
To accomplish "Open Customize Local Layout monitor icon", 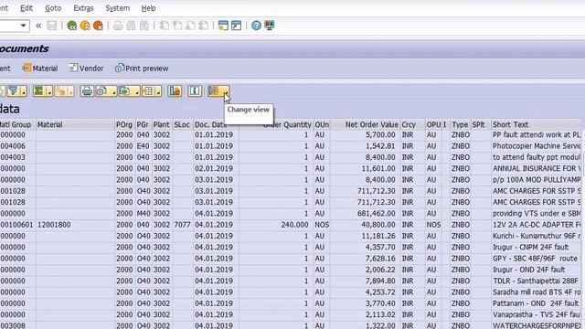I will pos(270,26).
